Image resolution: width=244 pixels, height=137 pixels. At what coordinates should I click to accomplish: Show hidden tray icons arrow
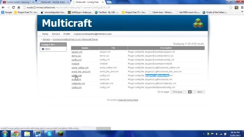[204, 134]
